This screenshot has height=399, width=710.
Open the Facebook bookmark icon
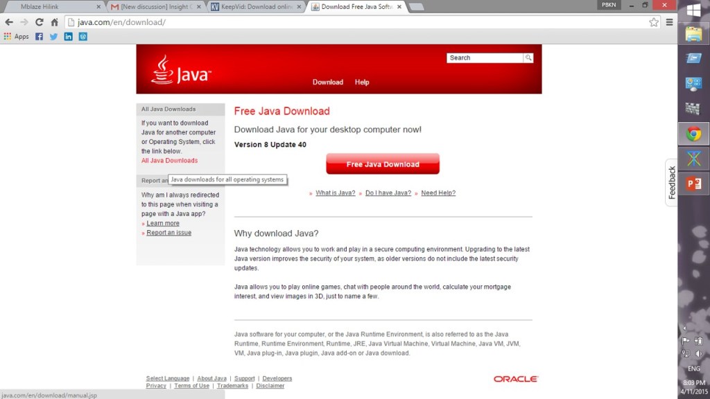39,37
